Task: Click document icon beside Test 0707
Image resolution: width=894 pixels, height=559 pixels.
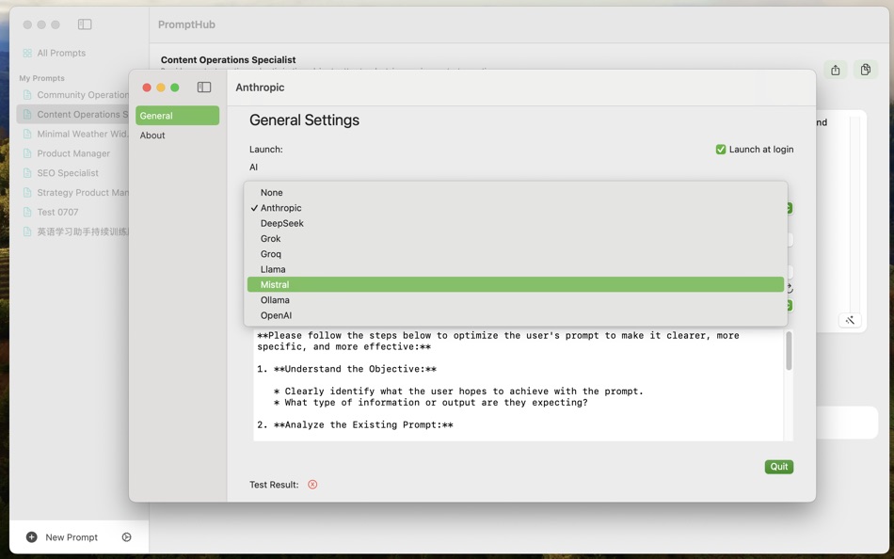Action: [27, 212]
